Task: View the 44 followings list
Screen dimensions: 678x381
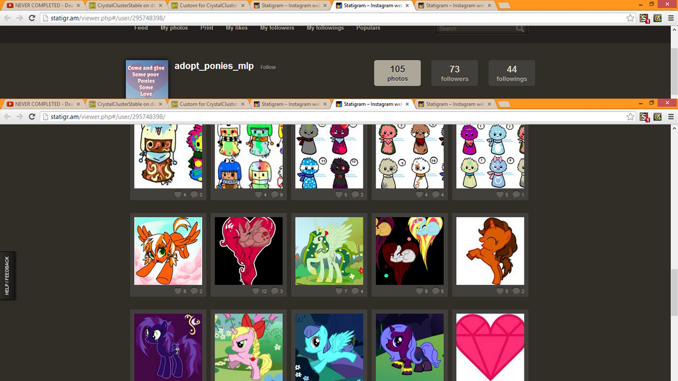Action: [512, 73]
